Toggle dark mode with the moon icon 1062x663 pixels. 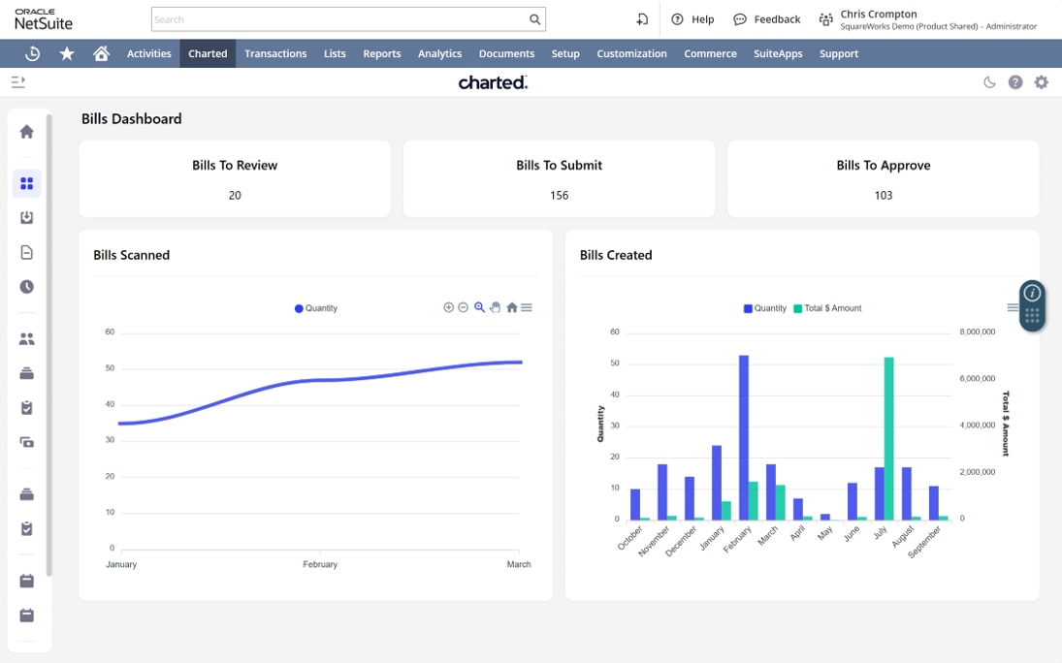pos(989,82)
